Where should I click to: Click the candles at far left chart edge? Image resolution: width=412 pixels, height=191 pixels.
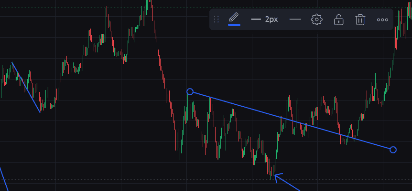(3, 79)
